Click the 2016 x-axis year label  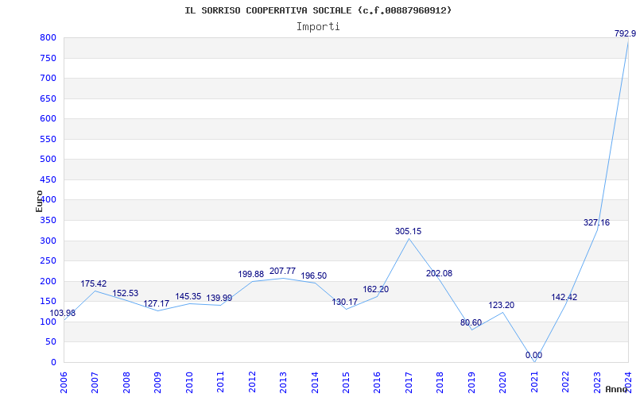[x=377, y=383]
